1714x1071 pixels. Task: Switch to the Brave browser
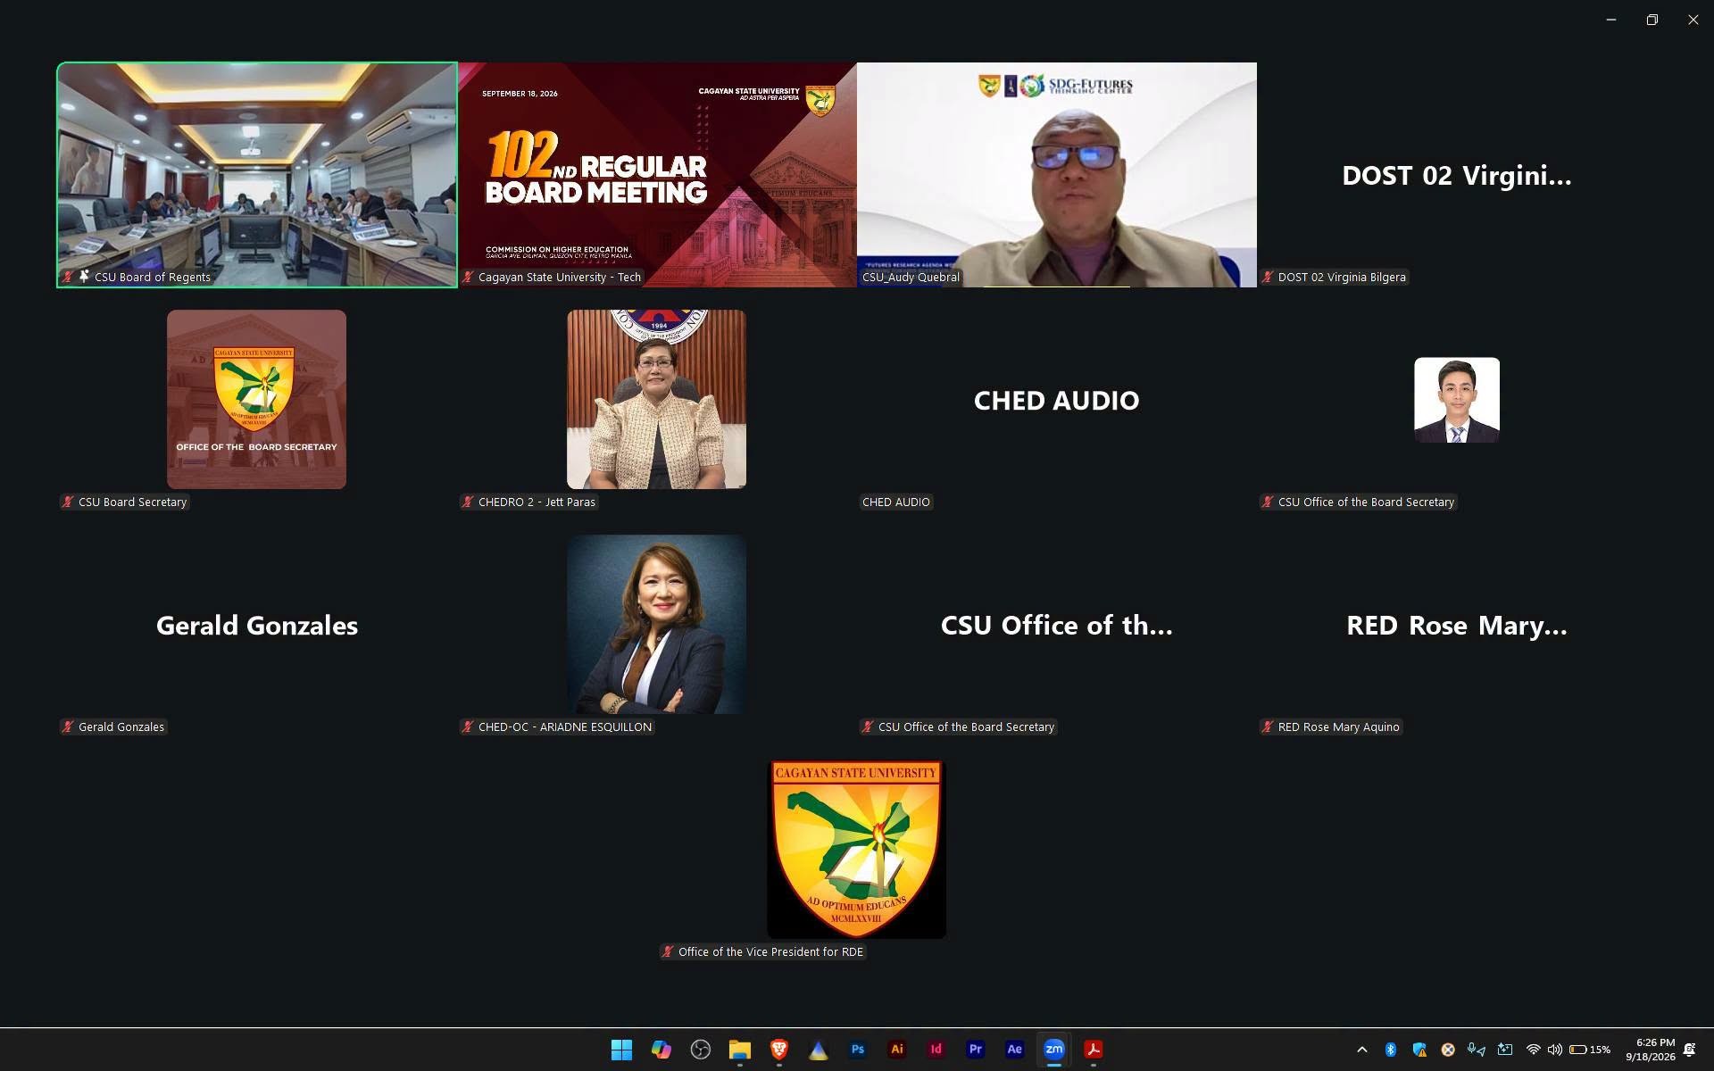[778, 1050]
